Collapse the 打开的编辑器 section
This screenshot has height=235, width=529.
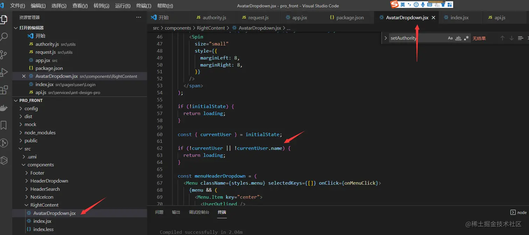pyautogui.click(x=80, y=28)
